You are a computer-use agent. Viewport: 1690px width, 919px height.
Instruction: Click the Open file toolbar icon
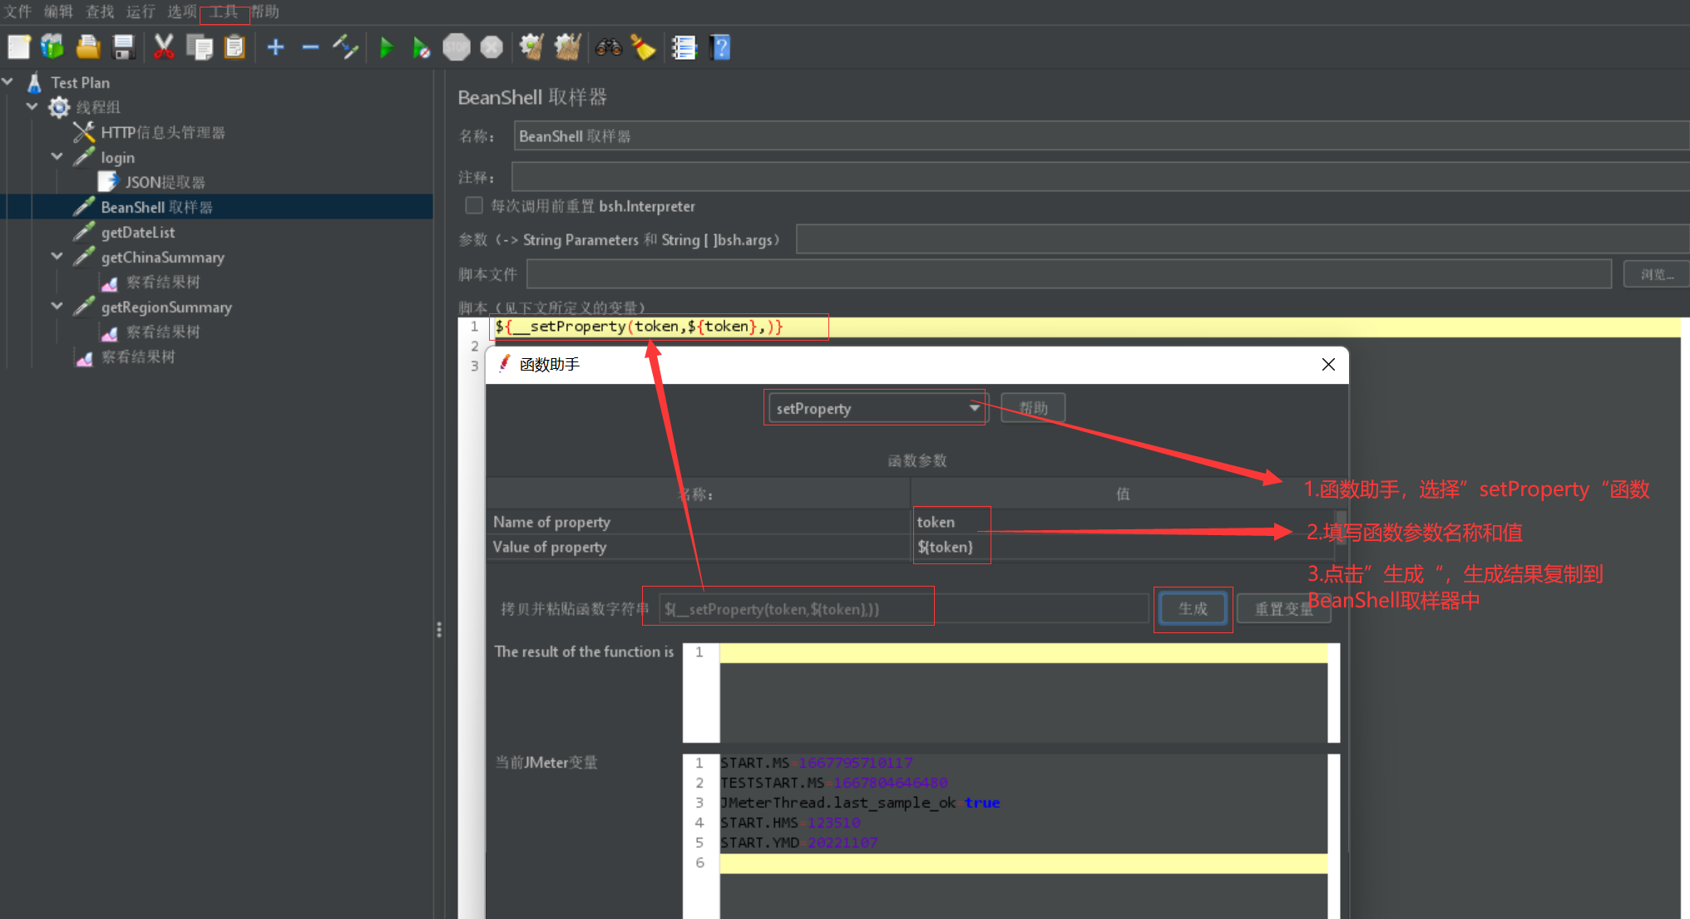[88, 47]
